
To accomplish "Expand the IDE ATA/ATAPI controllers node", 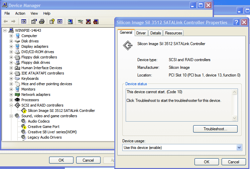I will click(x=11, y=73).
